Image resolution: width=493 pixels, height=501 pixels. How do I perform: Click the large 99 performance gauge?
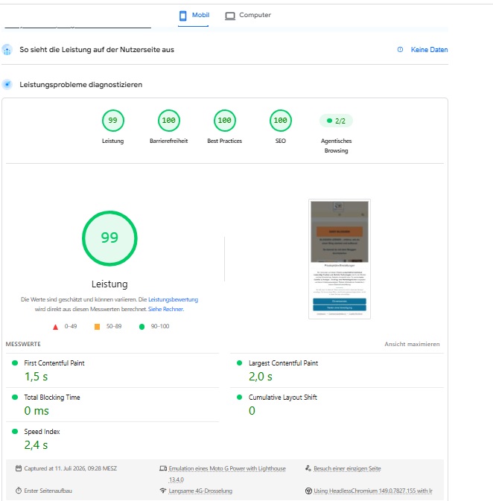(109, 238)
